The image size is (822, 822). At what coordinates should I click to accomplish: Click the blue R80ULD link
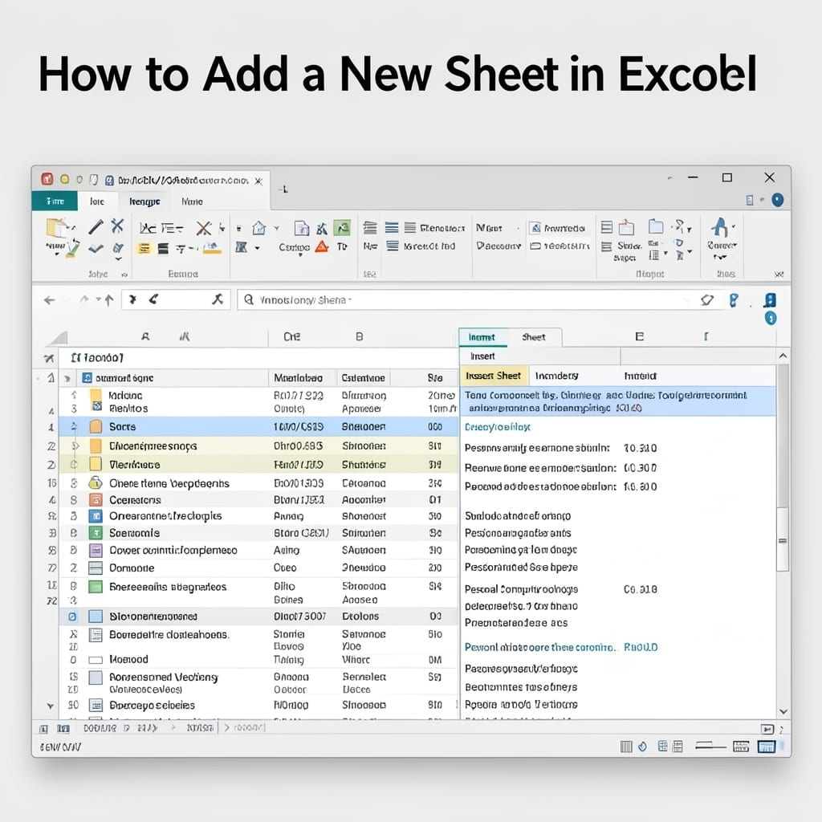pyautogui.click(x=641, y=648)
